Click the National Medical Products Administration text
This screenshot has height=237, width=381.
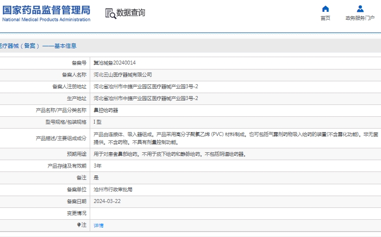coord(46,19)
